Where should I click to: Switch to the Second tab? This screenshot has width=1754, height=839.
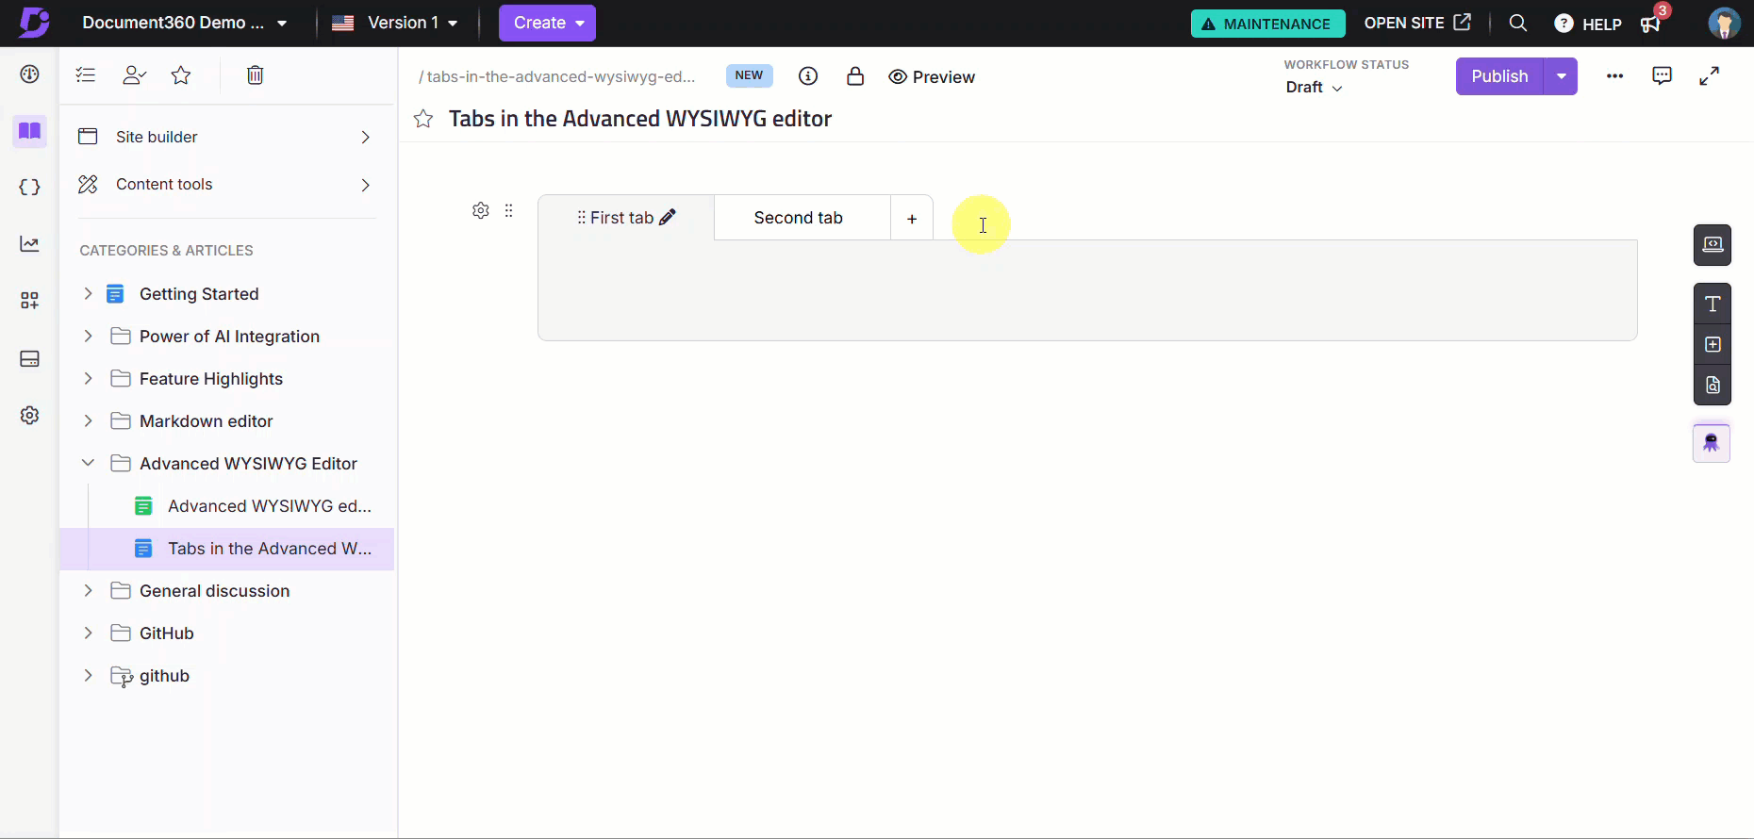click(802, 218)
